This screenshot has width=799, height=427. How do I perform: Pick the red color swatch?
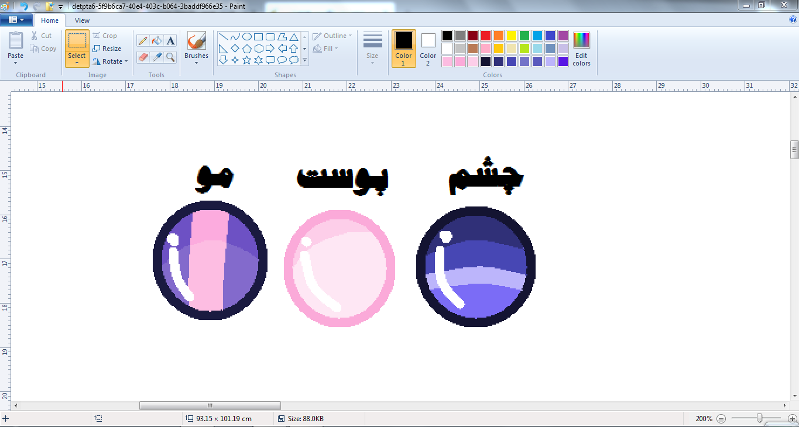[485, 36]
